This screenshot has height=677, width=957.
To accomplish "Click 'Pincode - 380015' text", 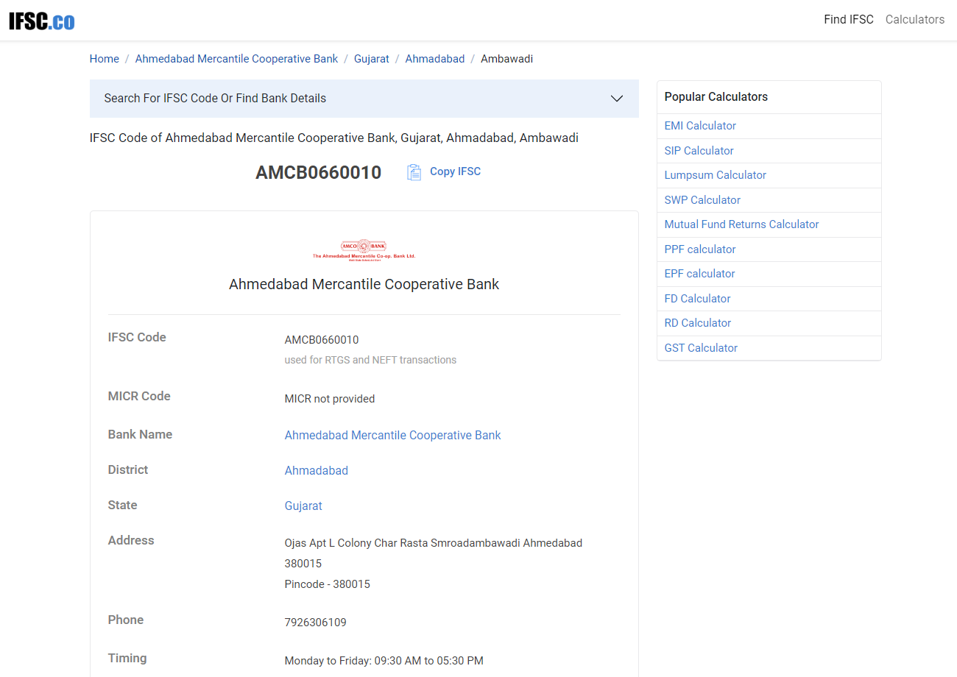I will (328, 584).
